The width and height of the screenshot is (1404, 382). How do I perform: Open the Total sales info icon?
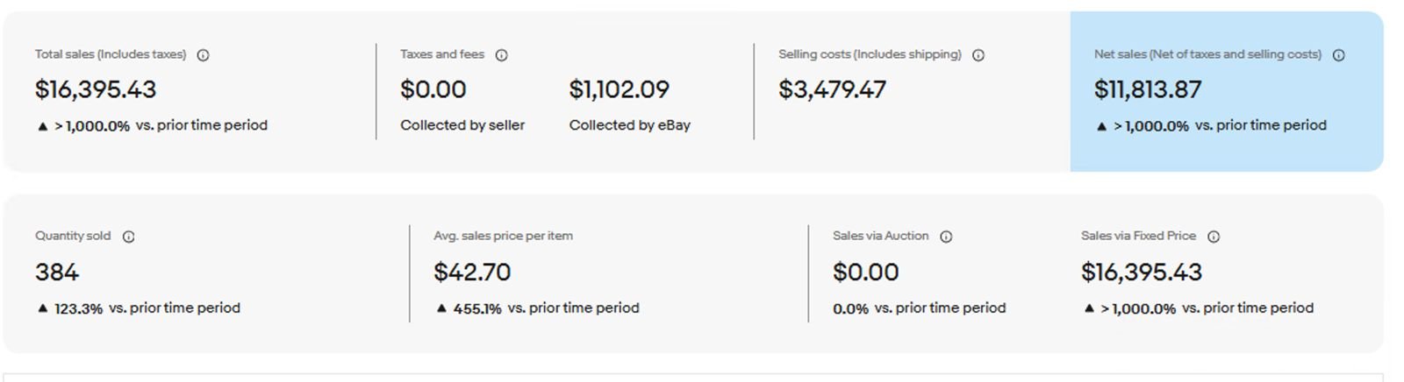203,55
